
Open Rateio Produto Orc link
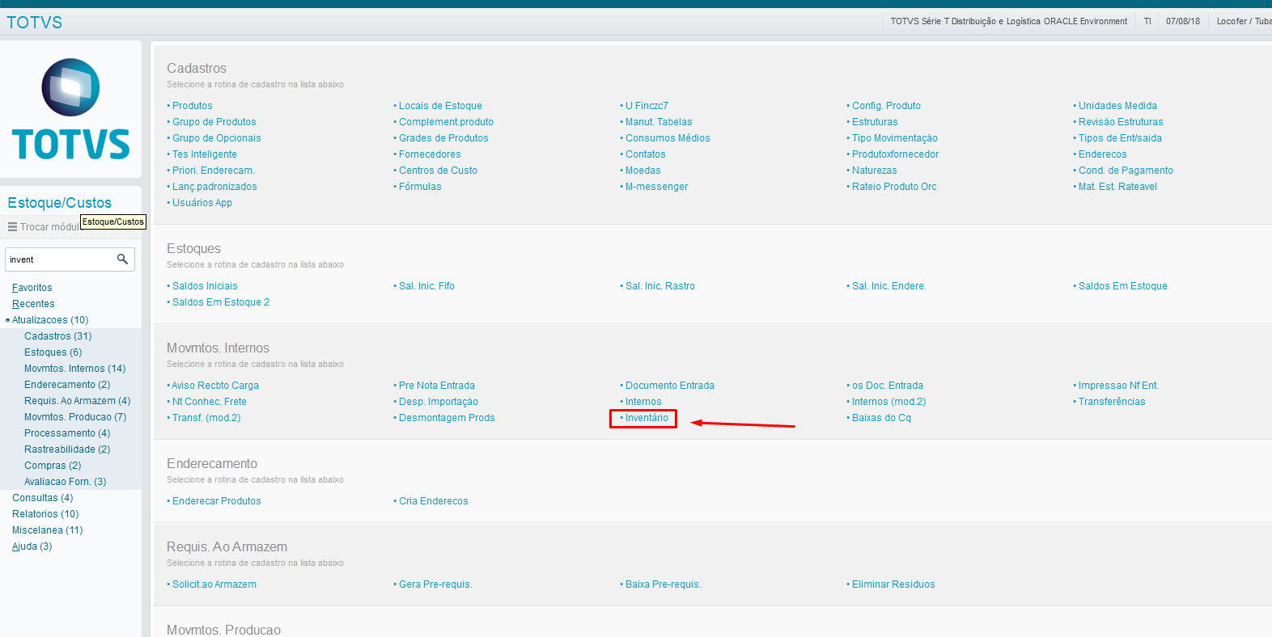[x=894, y=187]
